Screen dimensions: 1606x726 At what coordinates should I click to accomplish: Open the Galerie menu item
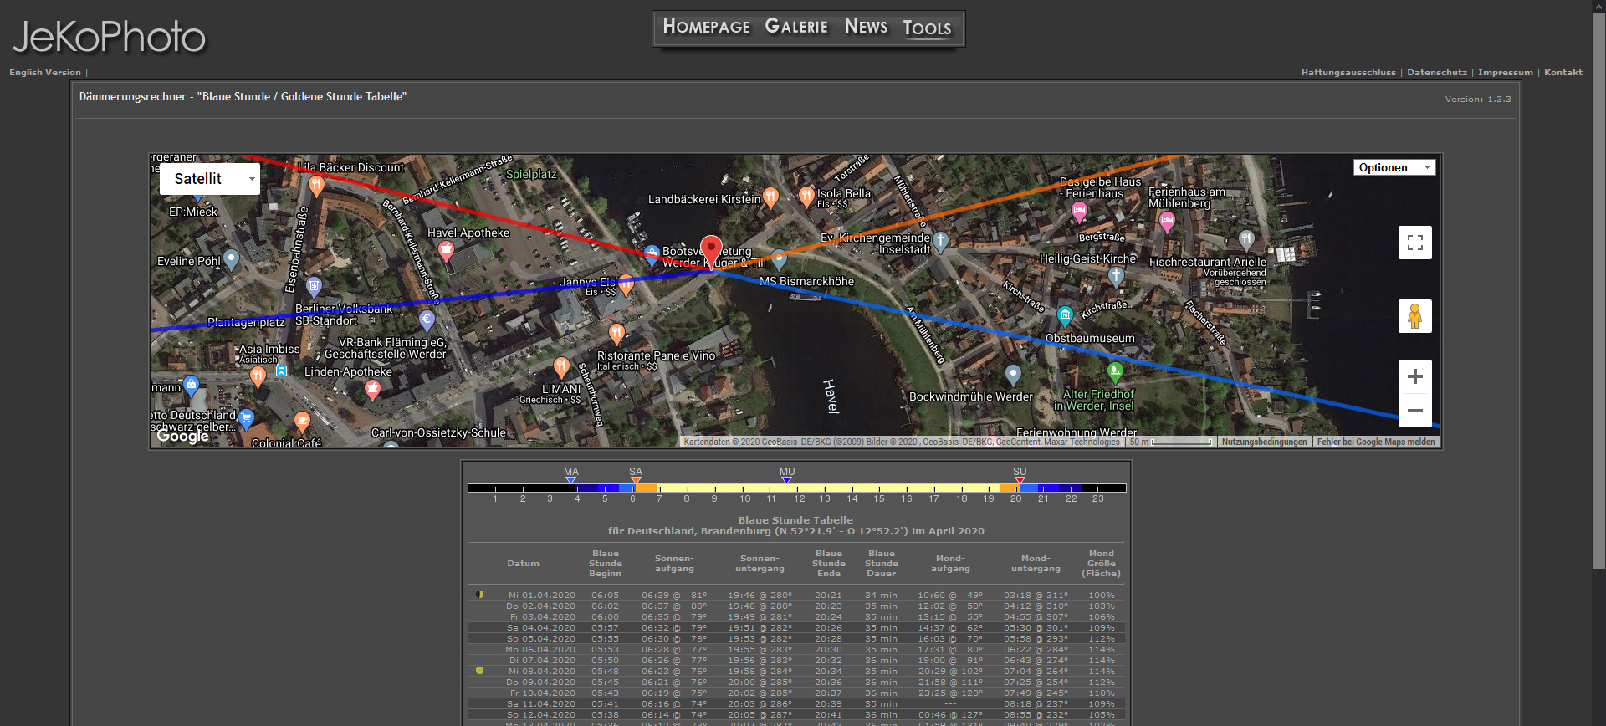click(x=796, y=27)
